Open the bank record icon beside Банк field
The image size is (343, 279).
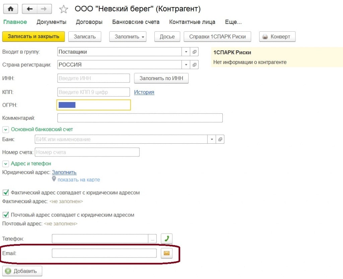tap(220, 139)
